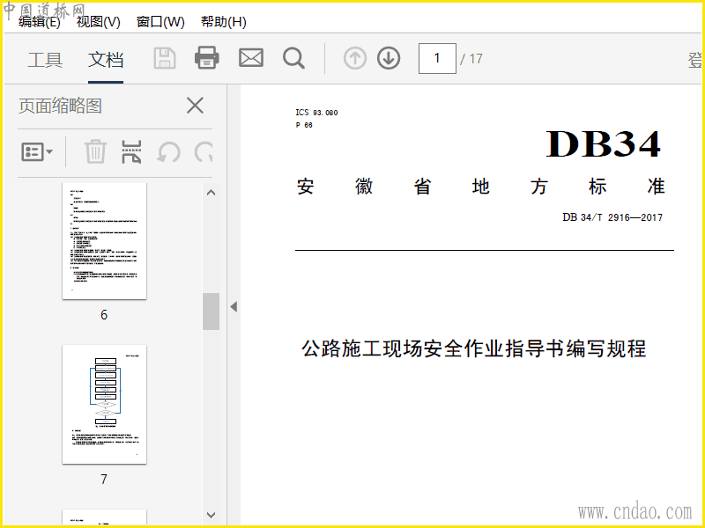Click the search magnifier icon
This screenshot has width=705, height=528.
[293, 58]
